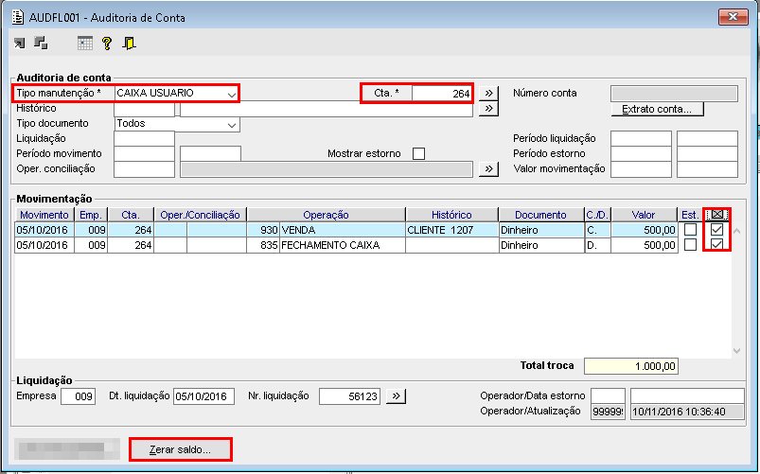Click the Valor 500,00 in FECHAMENTO CAIXA row
Screen dimensions: 760x474
[644, 245]
